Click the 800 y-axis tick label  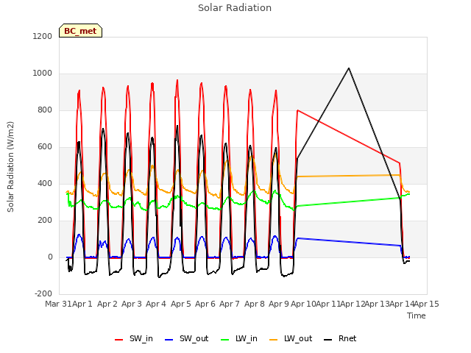[x=45, y=110]
